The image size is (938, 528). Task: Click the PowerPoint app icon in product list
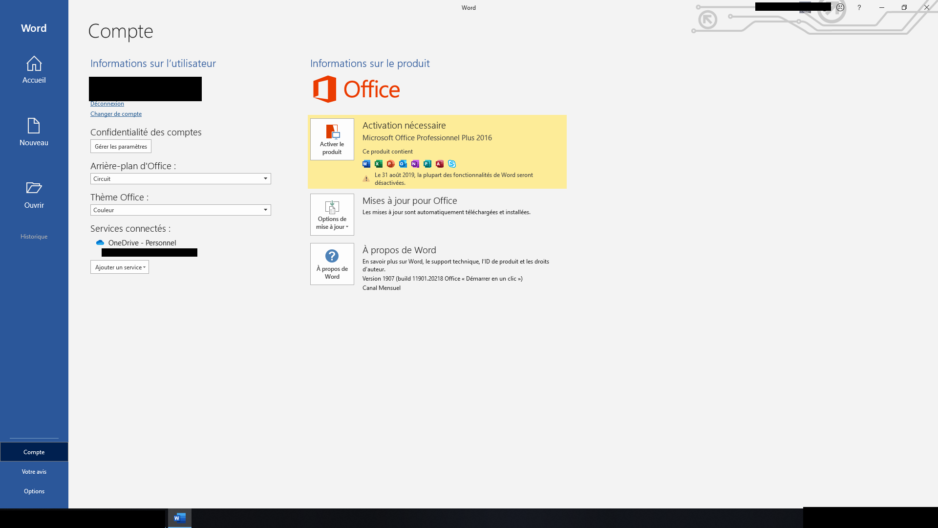(x=391, y=164)
